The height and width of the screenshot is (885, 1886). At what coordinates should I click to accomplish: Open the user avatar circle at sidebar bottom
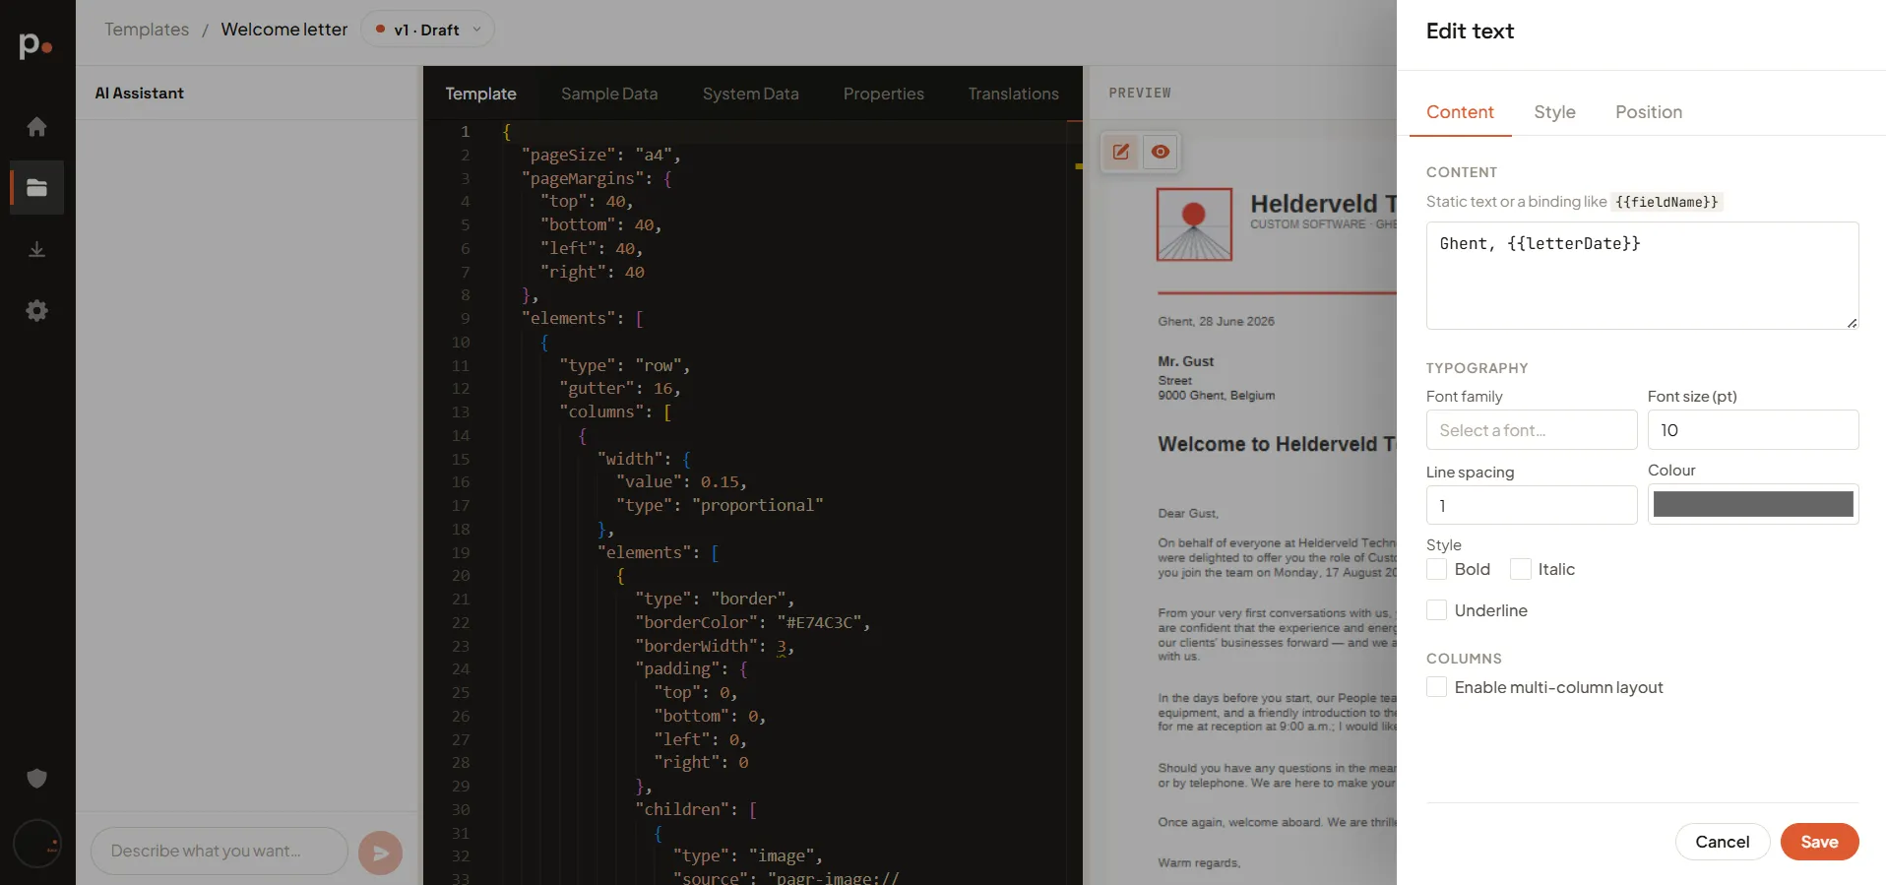point(37,844)
